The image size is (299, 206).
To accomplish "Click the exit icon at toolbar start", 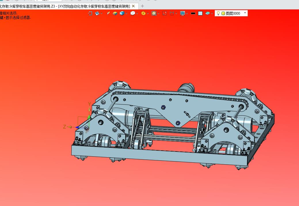I will (90, 13).
